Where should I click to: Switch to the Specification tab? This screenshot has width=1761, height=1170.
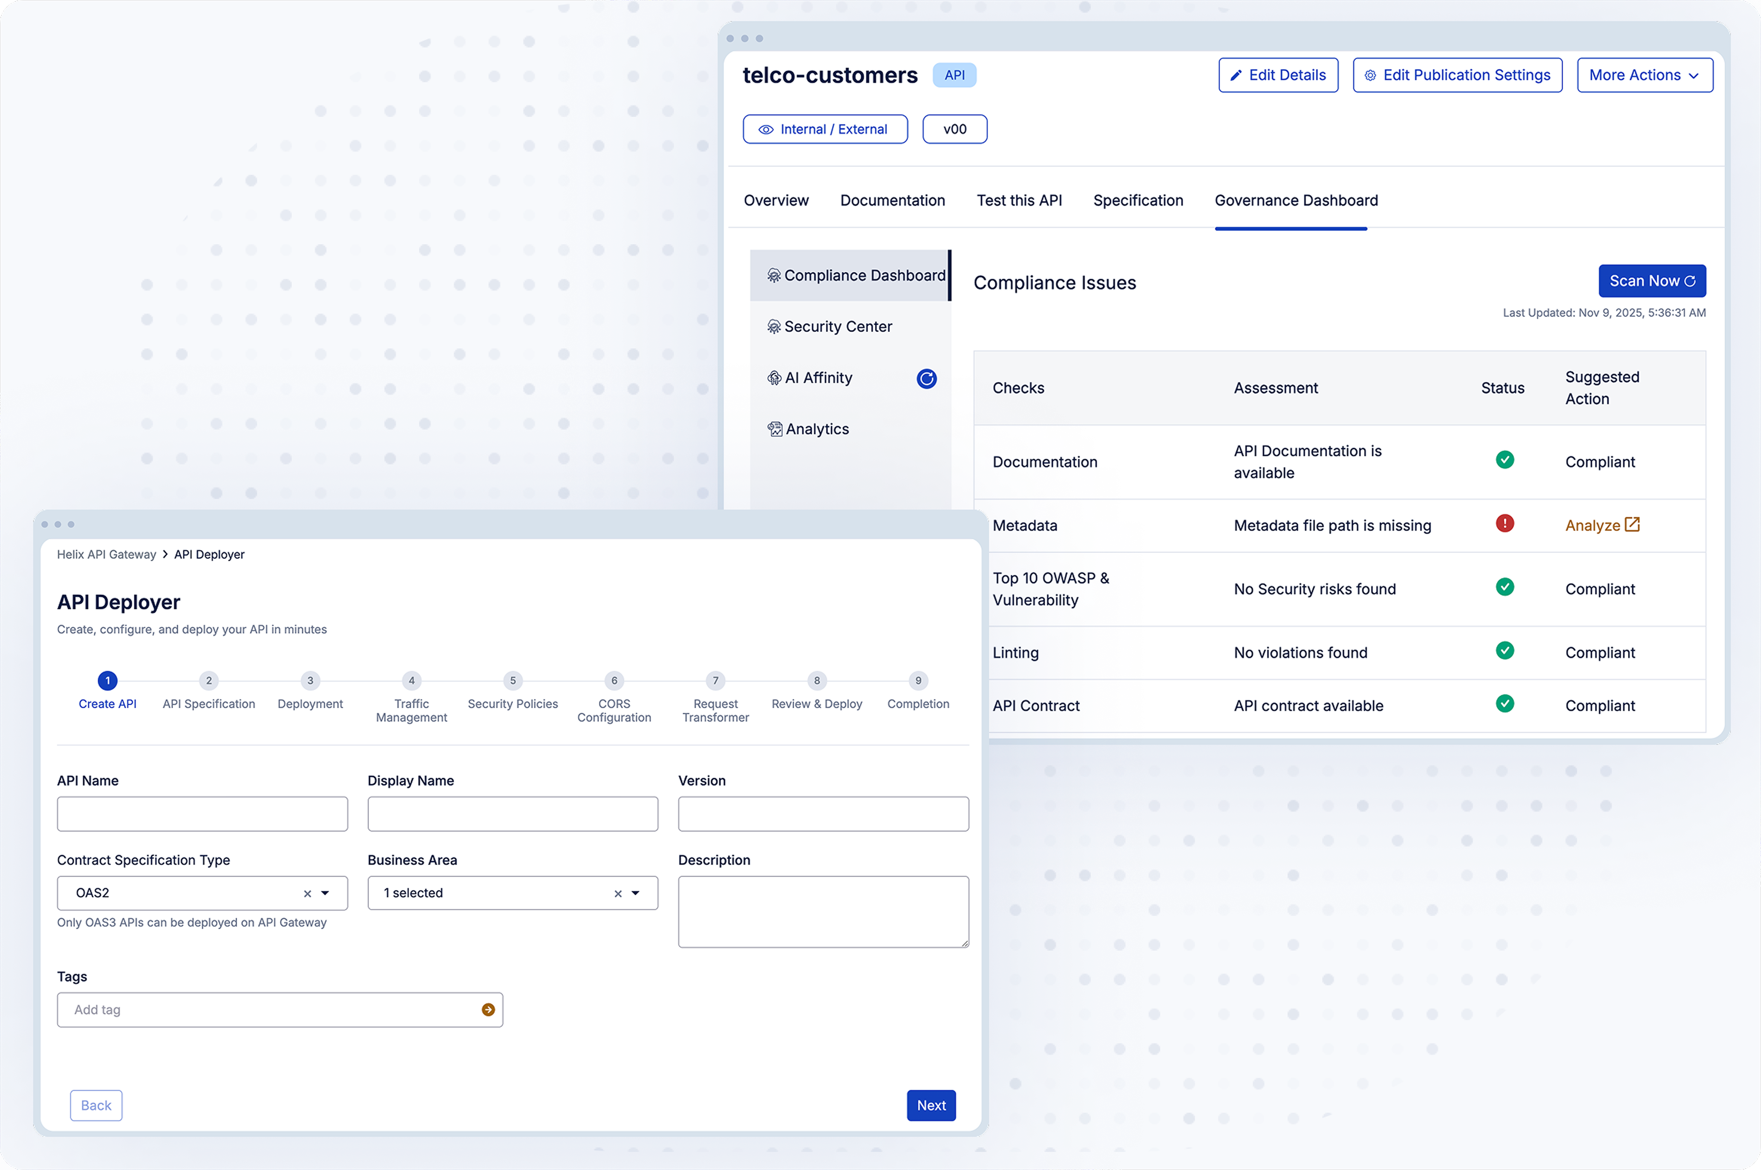(x=1137, y=201)
